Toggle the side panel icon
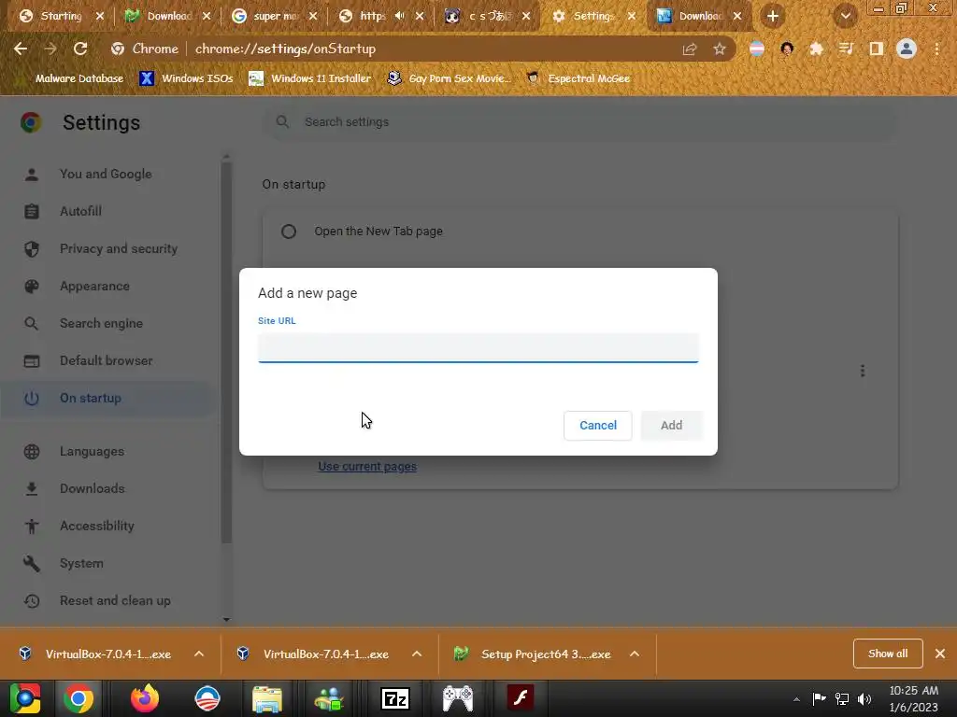The width and height of the screenshot is (957, 717). click(x=877, y=49)
